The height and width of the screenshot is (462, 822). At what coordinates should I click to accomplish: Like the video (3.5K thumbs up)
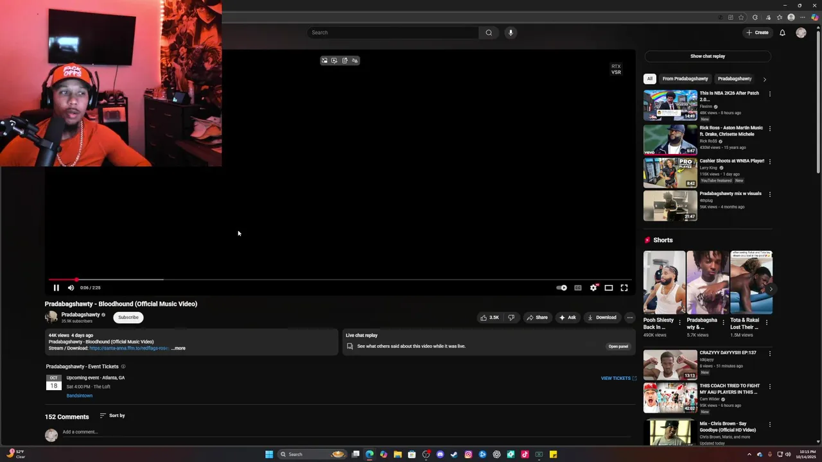(489, 318)
